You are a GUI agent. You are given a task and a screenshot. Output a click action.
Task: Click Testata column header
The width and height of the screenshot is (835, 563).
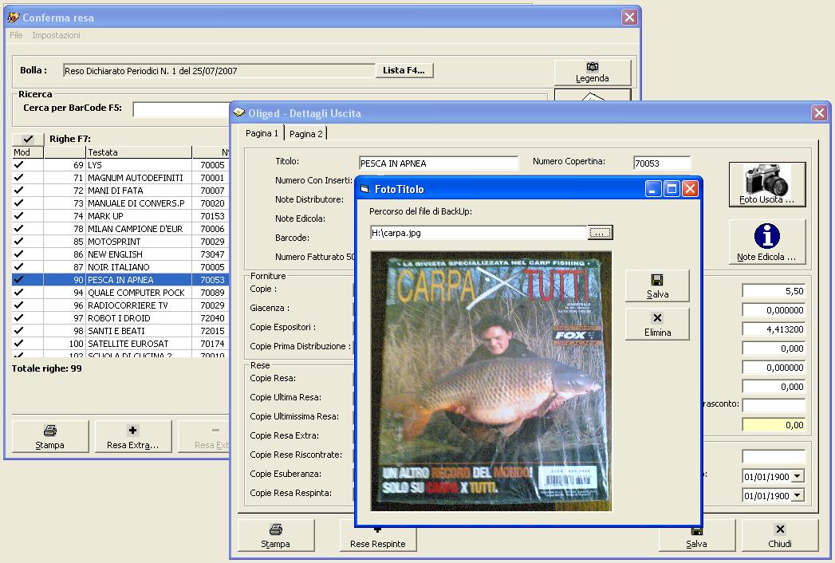139,152
